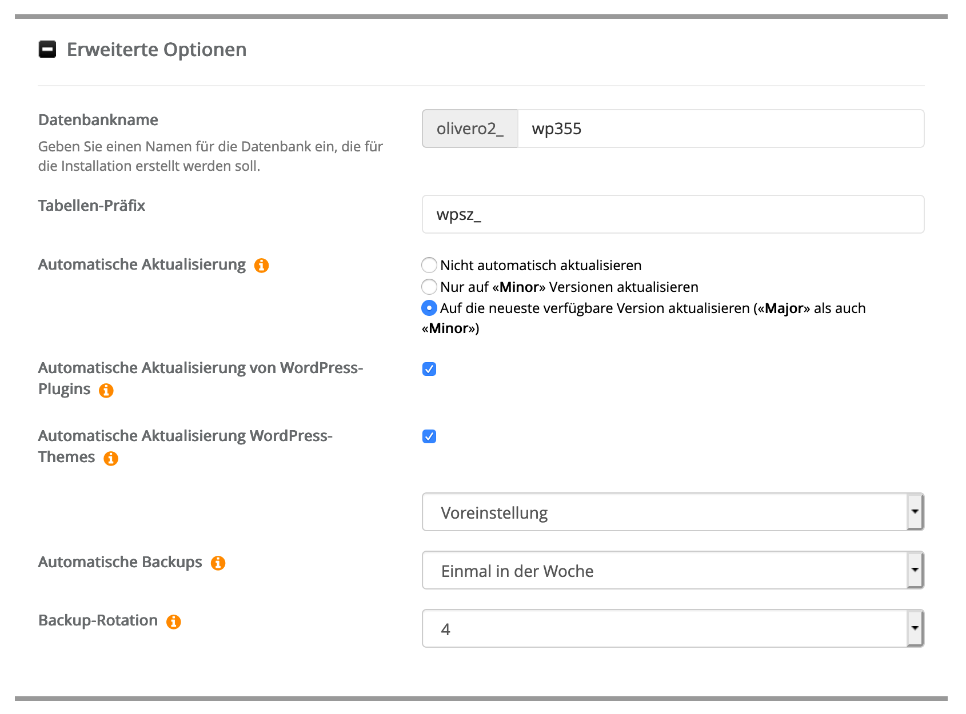This screenshot has width=966, height=714.
Task: Focus the Tabellen-Präfix field containing 'wpsz_'
Action: [629, 214]
